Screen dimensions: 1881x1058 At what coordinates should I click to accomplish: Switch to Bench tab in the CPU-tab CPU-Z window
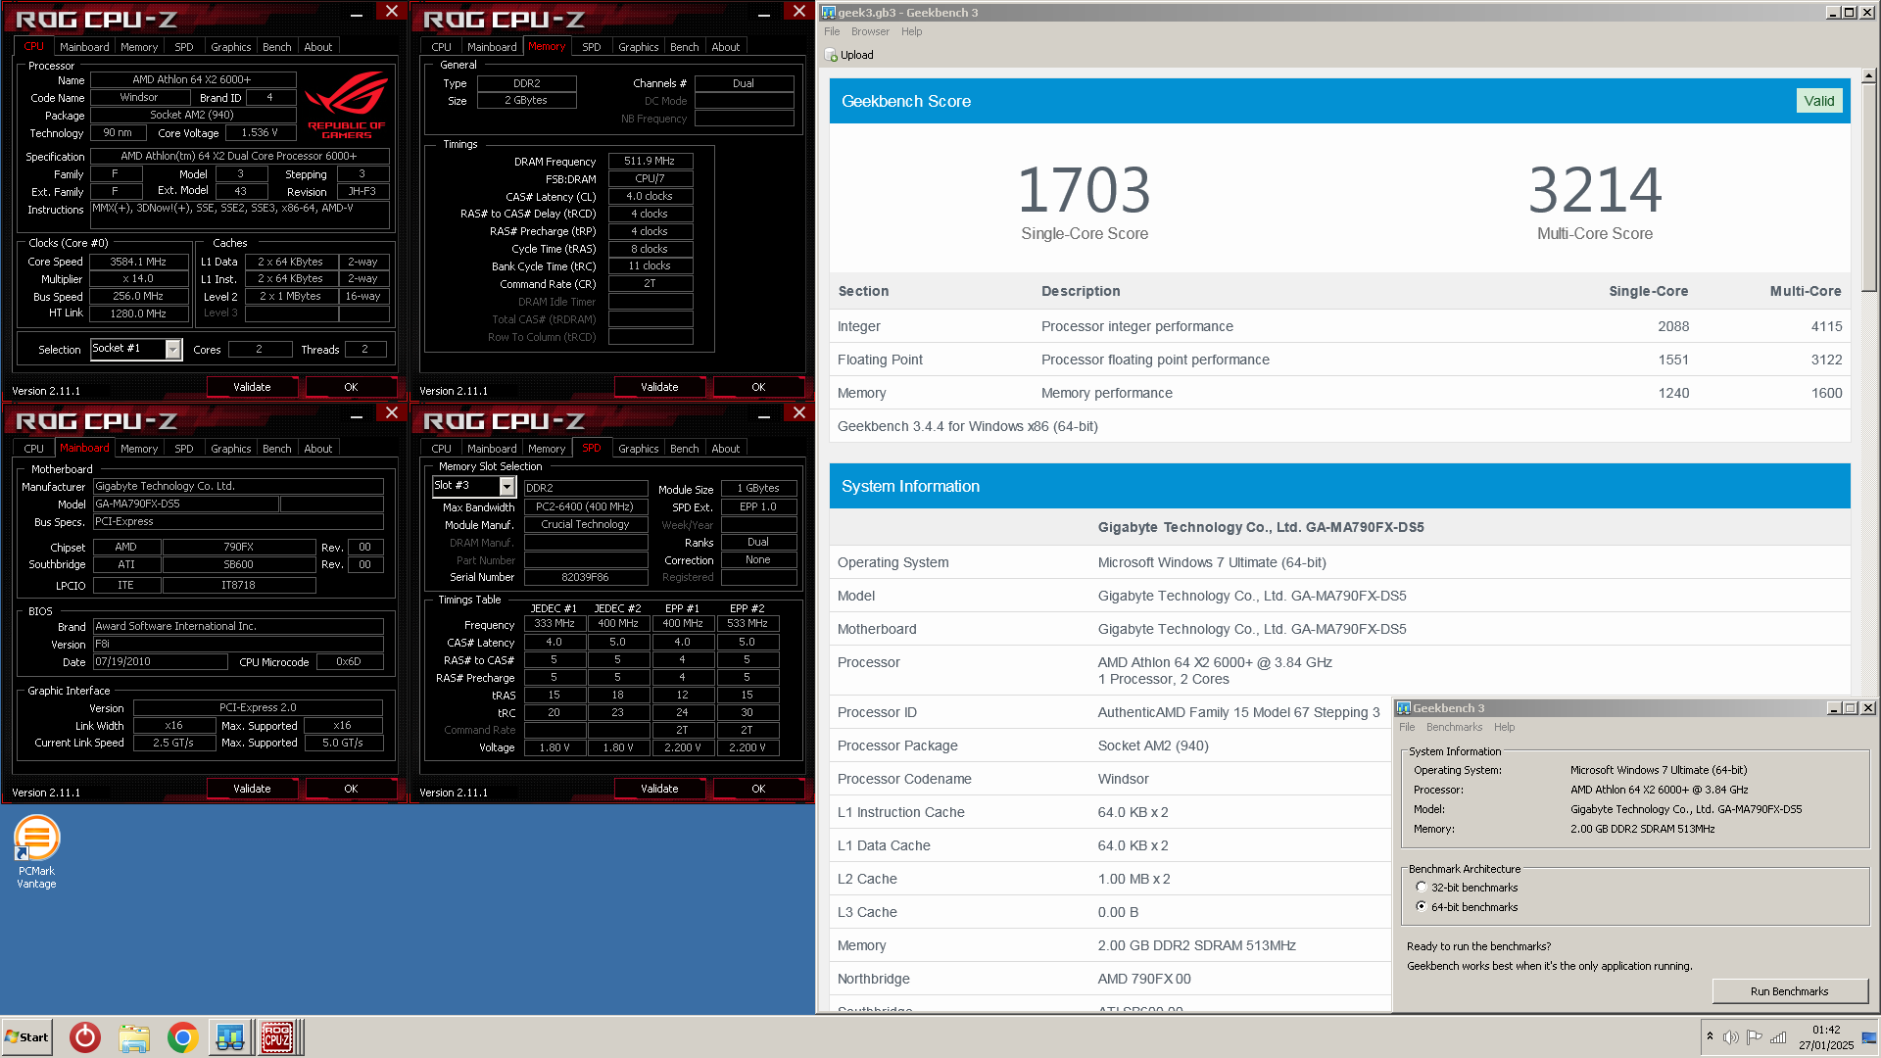pos(276,47)
